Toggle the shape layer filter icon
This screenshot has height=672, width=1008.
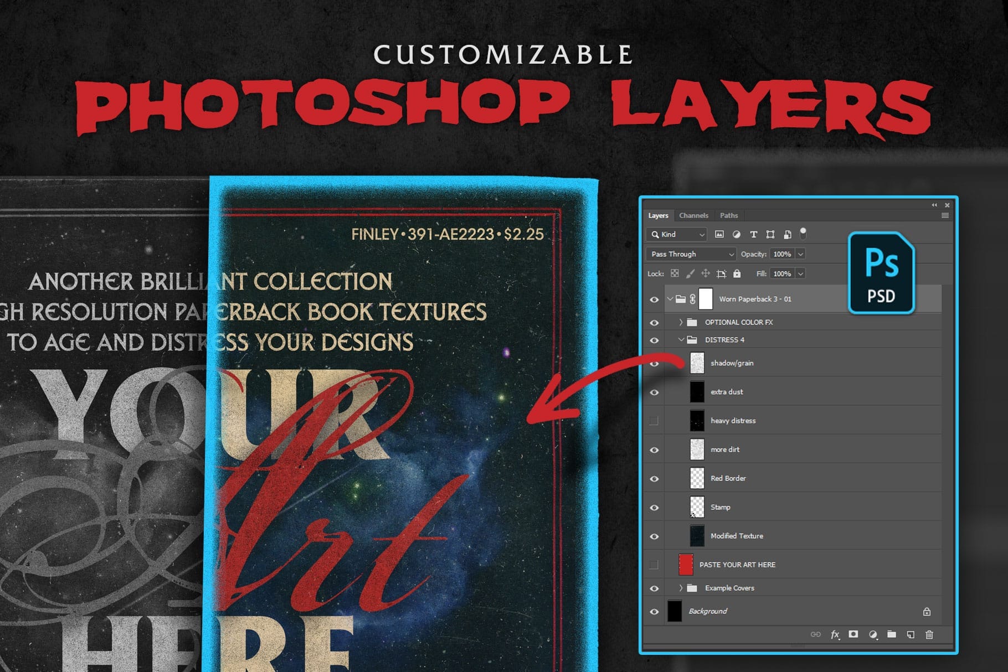click(770, 234)
